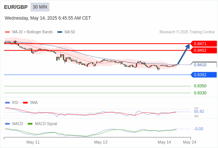Click the 0.8330 green support label
This screenshot has width=218, height=148.
200,93
